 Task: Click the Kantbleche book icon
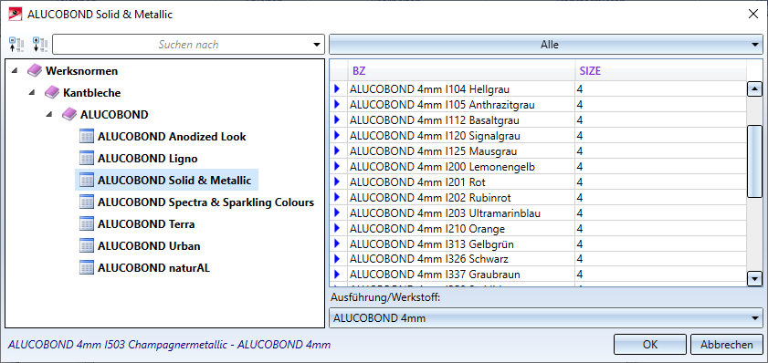pos(52,92)
